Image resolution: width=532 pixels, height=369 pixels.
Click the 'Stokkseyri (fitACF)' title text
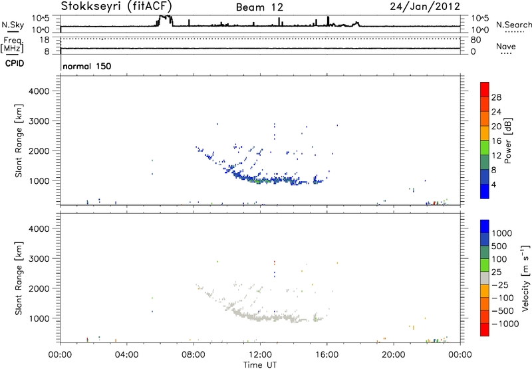point(116,6)
